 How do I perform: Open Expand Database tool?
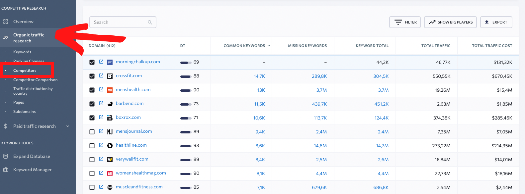pos(32,156)
